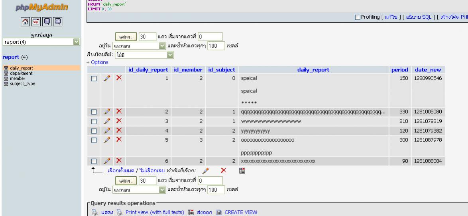Check the box for row 6
This screenshot has width=468, height=216.
94,161
